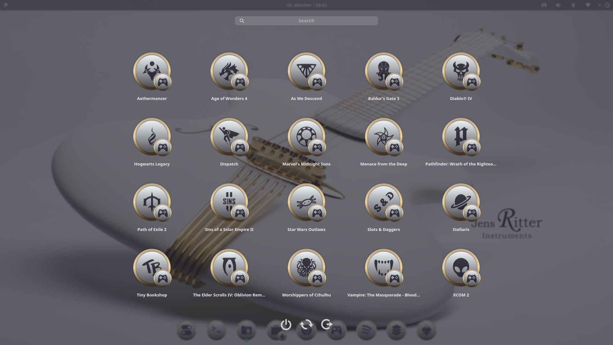Image resolution: width=613 pixels, height=345 pixels.
Task: Open Age of Wonders 4
Action: click(x=229, y=72)
